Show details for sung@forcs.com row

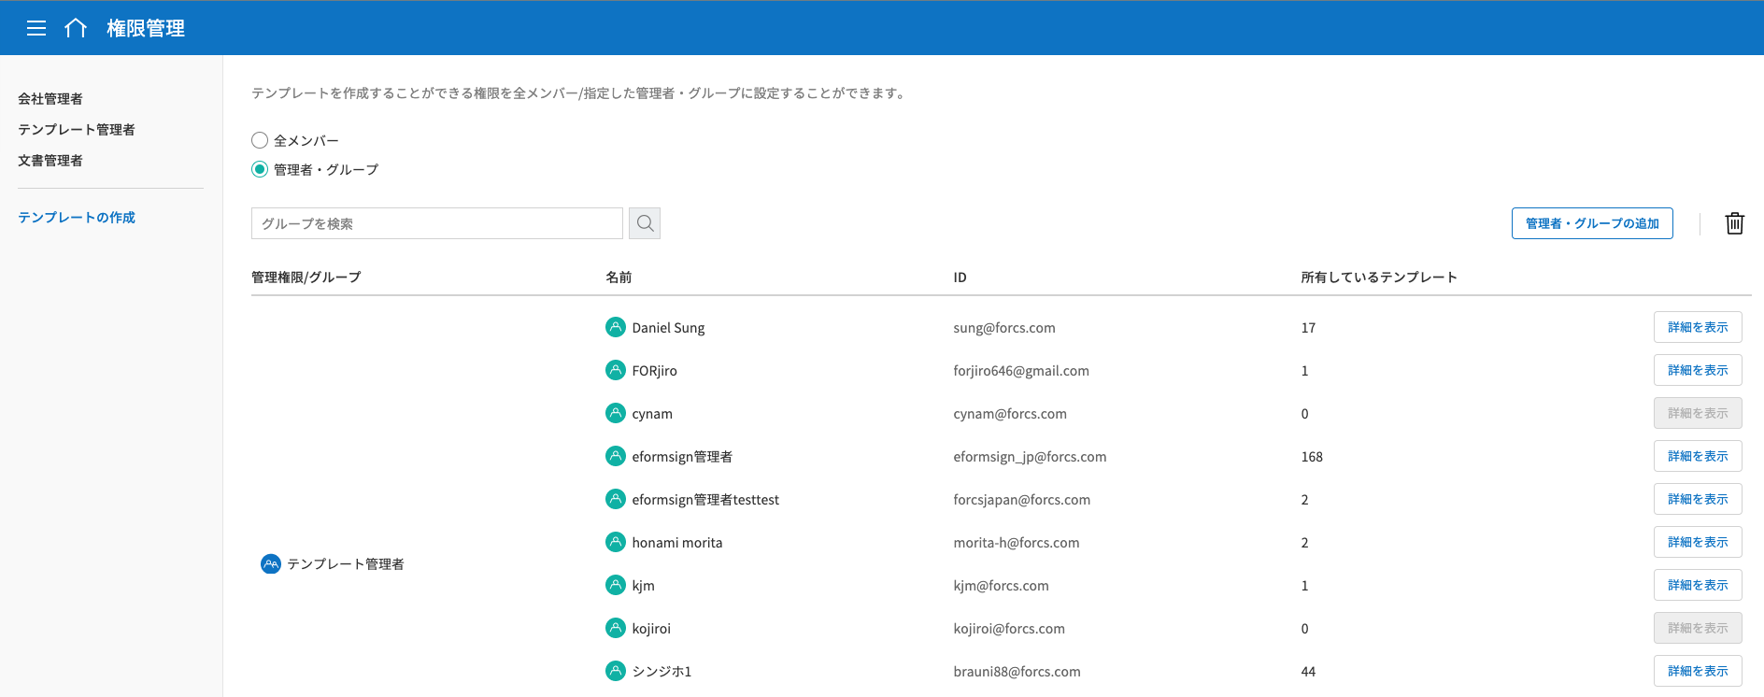pos(1697,327)
